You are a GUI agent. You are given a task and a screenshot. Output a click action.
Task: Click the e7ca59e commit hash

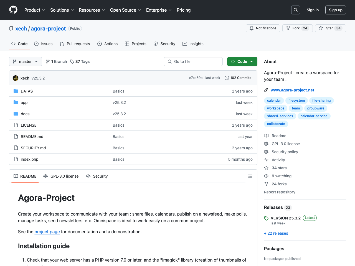pyautogui.click(x=196, y=78)
